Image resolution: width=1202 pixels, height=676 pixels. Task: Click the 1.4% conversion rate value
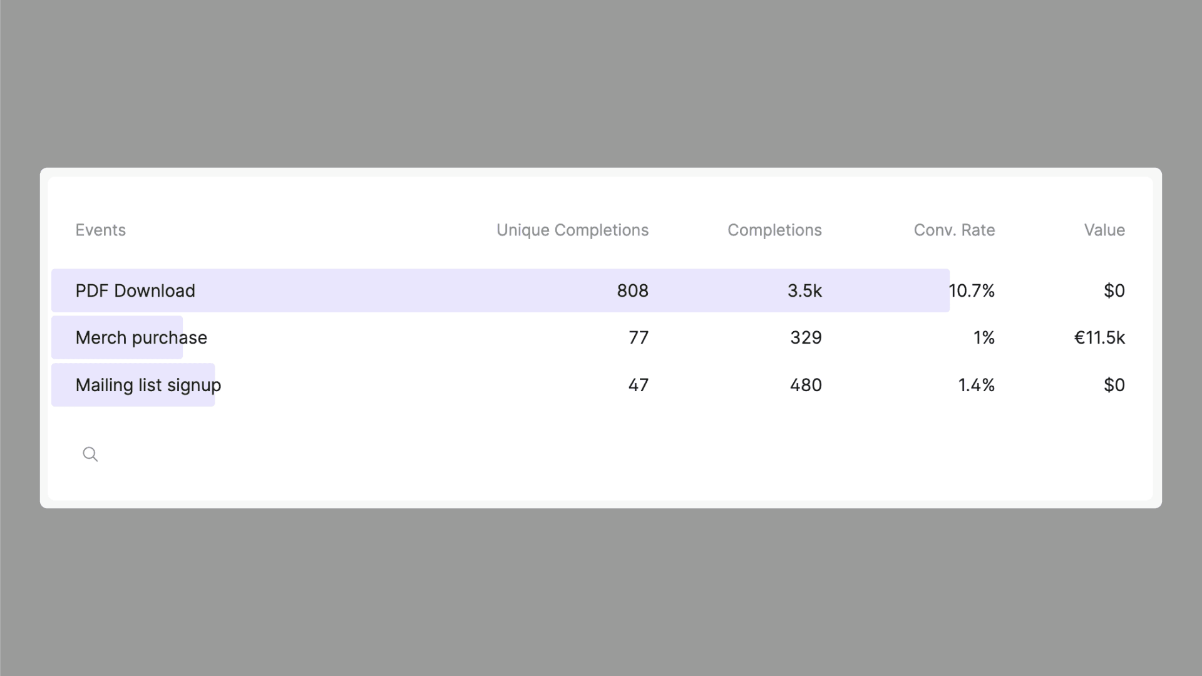point(976,385)
